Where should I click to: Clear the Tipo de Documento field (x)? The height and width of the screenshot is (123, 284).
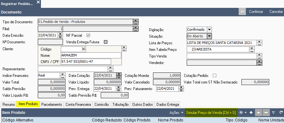click(x=136, y=20)
